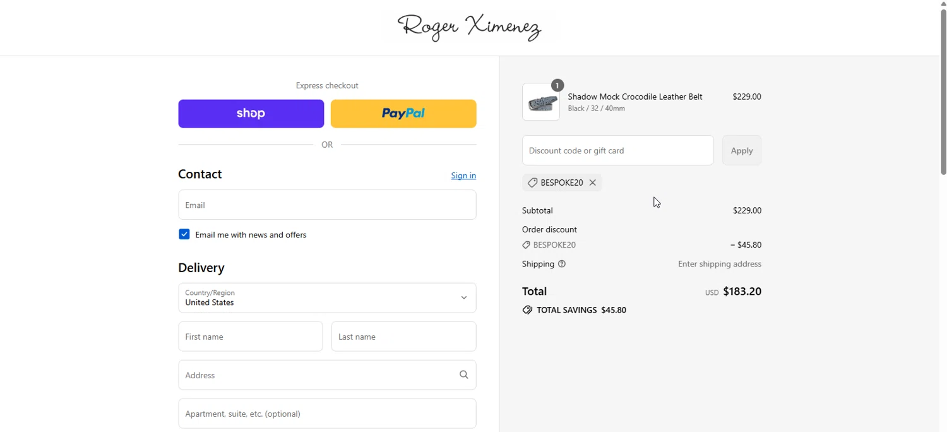Pay with PayPal express checkout
Image resolution: width=947 pixels, height=432 pixels.
tap(403, 114)
